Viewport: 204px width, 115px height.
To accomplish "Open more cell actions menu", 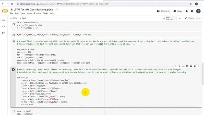I will [x=199, y=66].
